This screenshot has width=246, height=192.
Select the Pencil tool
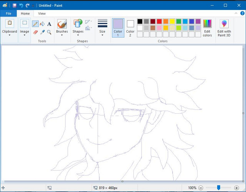(35, 24)
